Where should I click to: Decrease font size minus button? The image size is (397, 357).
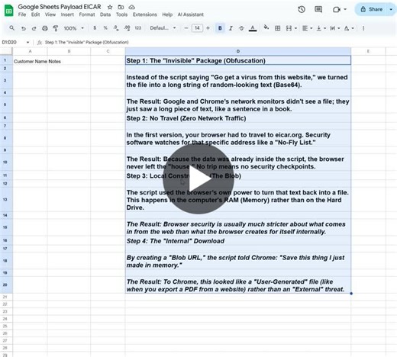[186, 28]
